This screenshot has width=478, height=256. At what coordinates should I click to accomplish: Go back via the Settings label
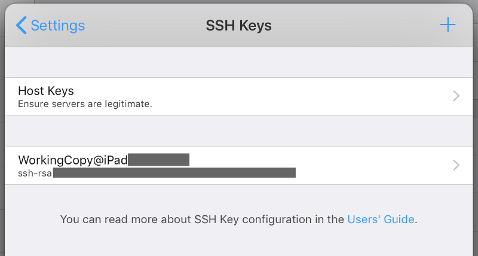[x=57, y=25]
